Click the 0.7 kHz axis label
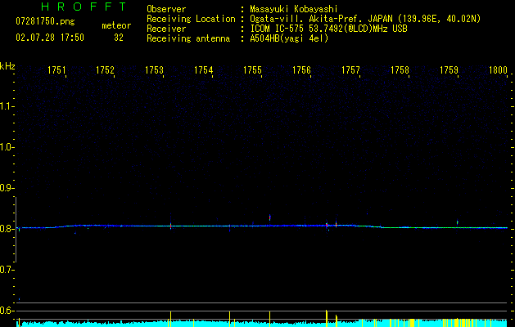Screen dimensions: 515x327 point(7,270)
